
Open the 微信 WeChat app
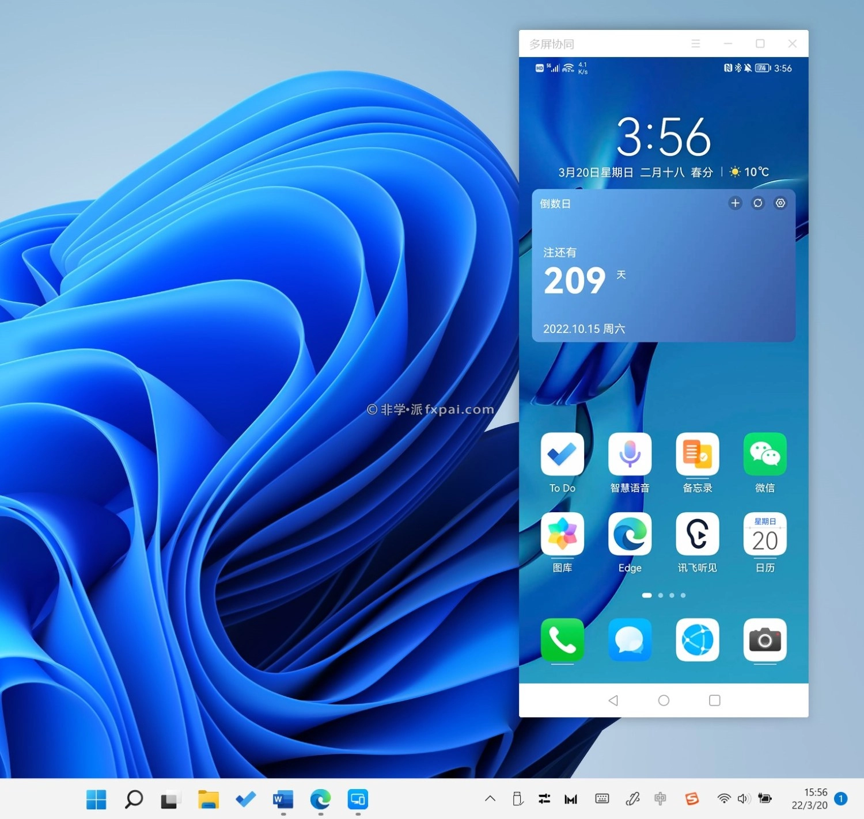pyautogui.click(x=764, y=454)
